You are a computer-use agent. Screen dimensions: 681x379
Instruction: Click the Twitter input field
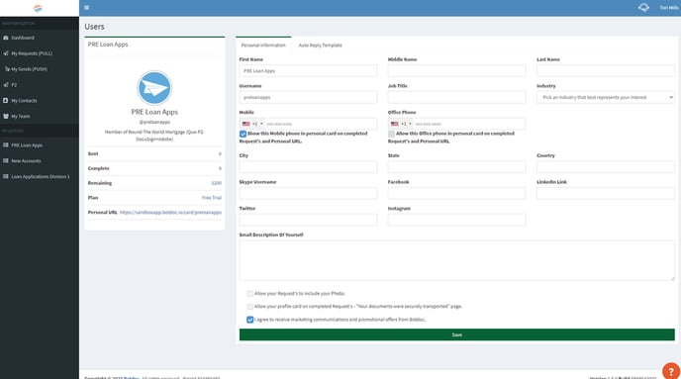tap(308, 220)
